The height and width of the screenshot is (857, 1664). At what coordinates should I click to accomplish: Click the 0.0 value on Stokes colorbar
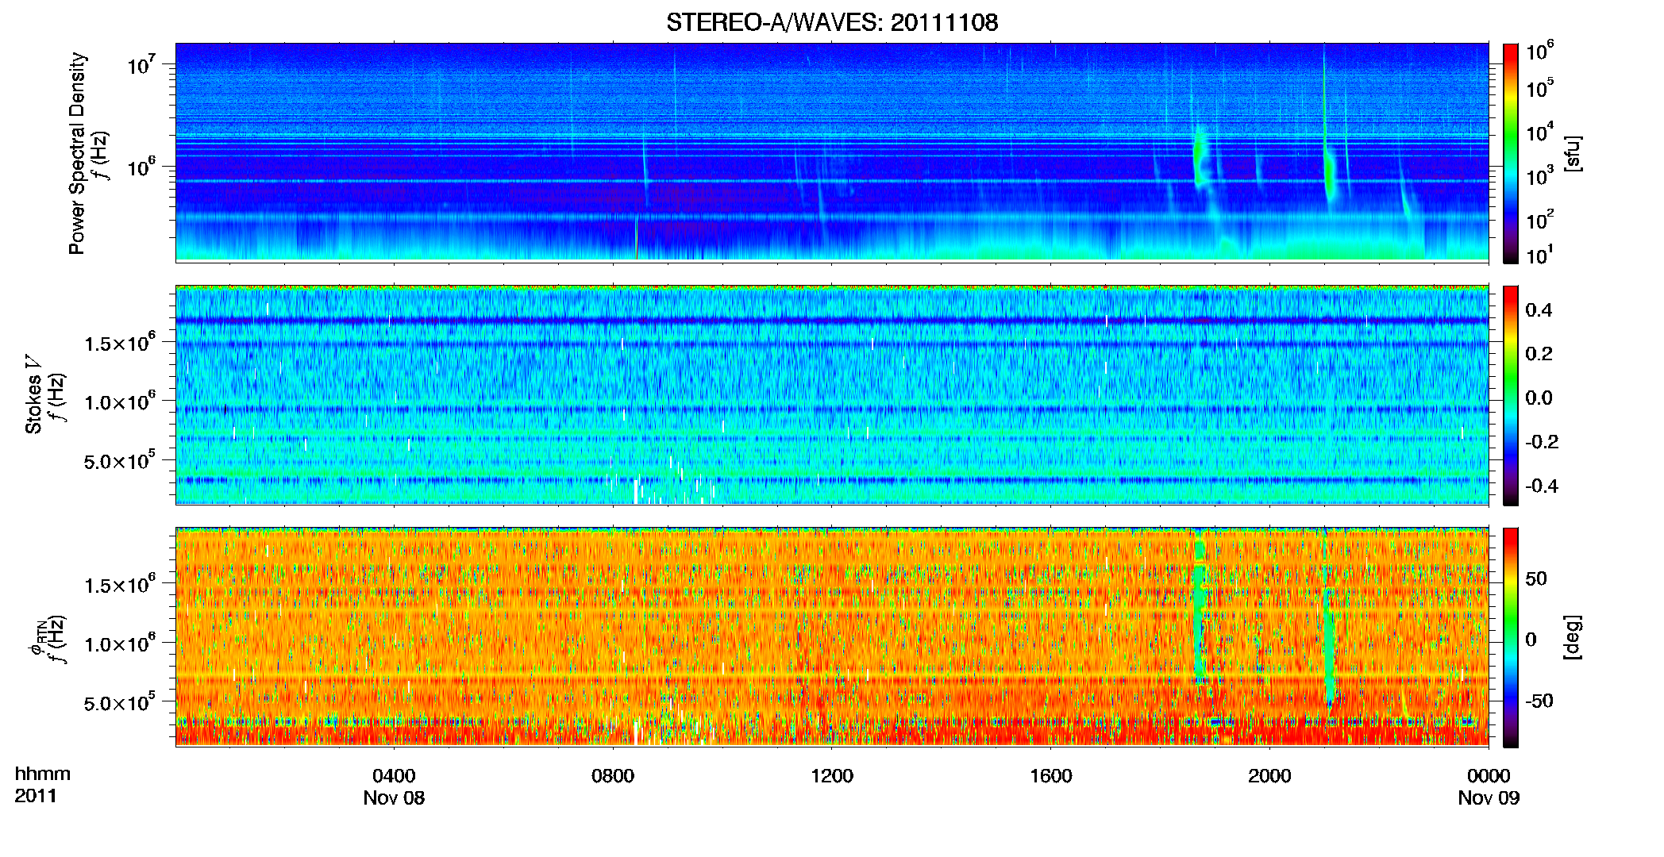(1539, 398)
